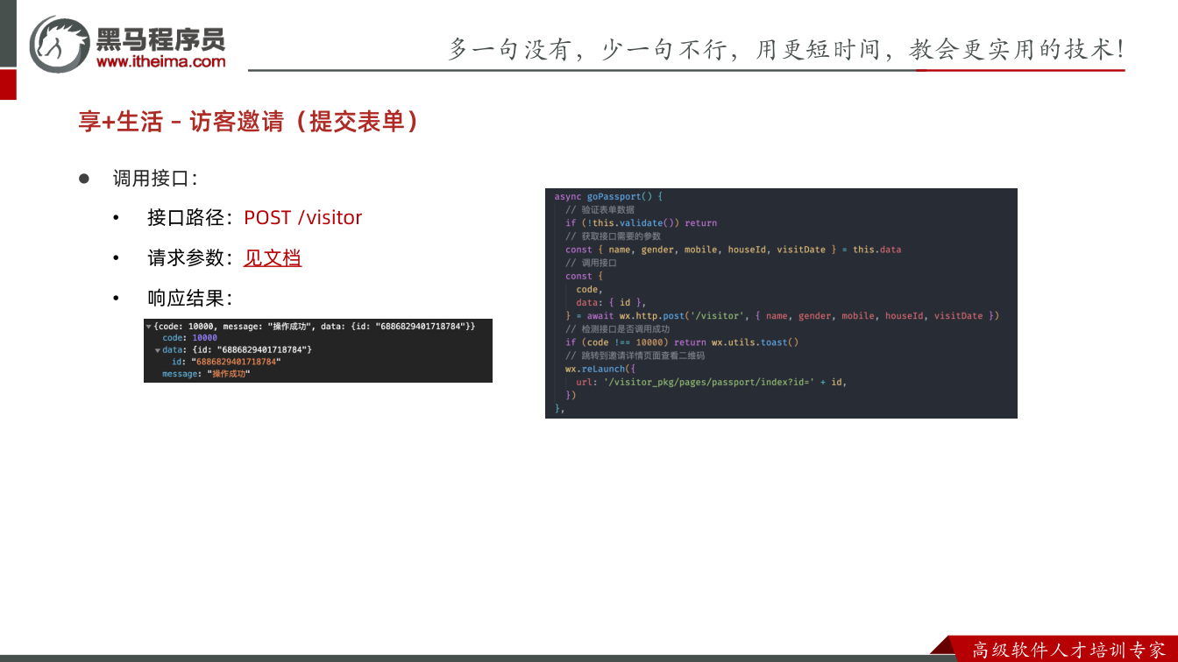Select the response result console screenshot
This screenshot has width=1178, height=662.
tap(318, 350)
